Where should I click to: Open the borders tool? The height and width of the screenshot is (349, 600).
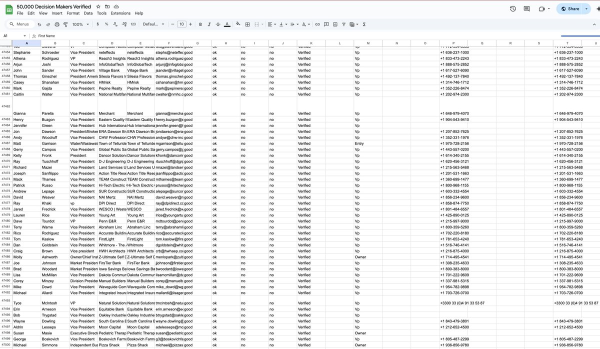click(x=247, y=24)
